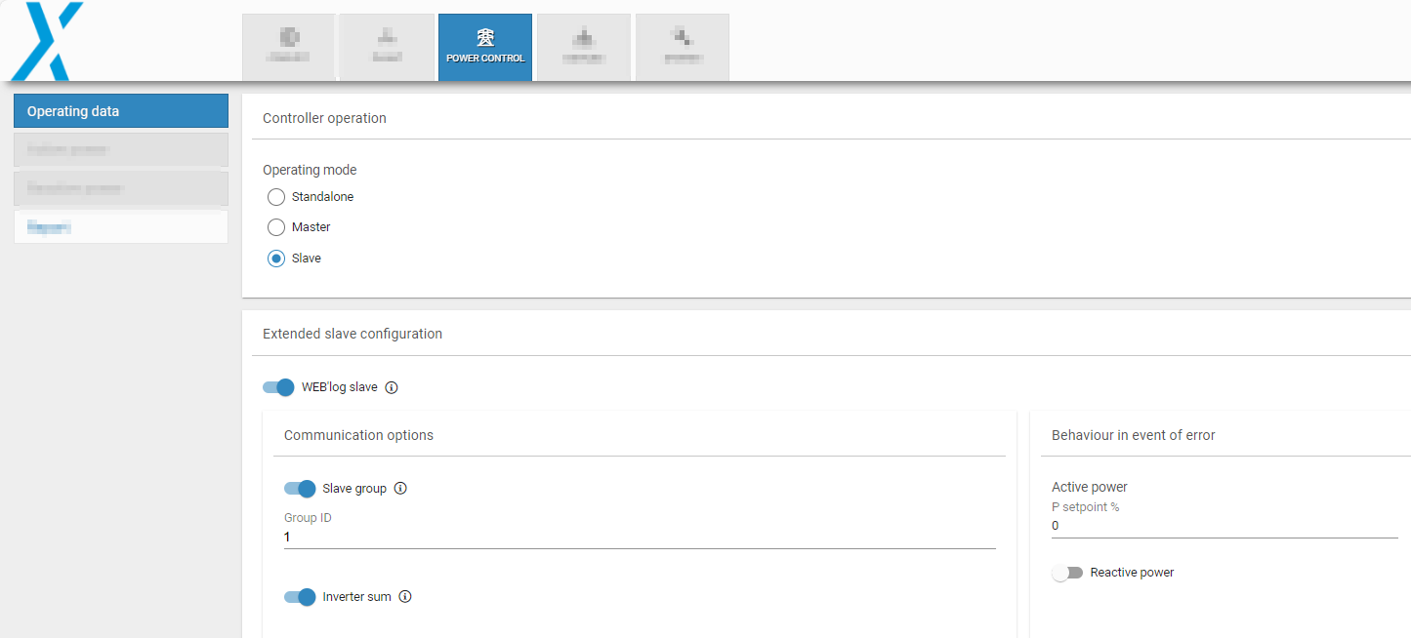The image size is (1411, 638).
Task: Select the Standalone operating mode
Action: pos(276,196)
